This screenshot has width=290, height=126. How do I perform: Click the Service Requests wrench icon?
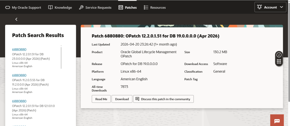tap(81, 7)
